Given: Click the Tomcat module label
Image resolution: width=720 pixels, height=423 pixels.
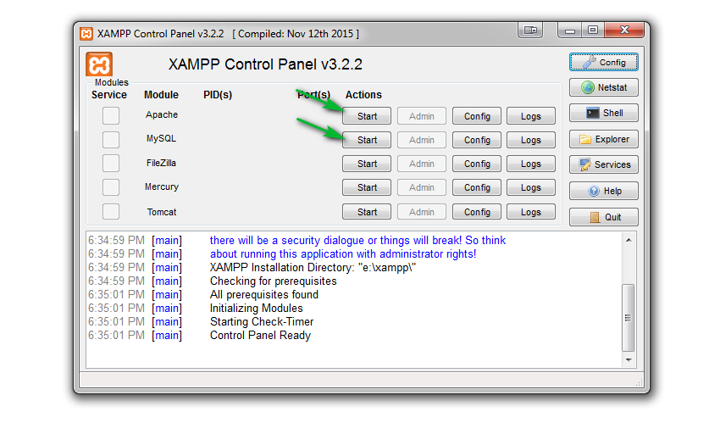Looking at the screenshot, I should tap(162, 212).
